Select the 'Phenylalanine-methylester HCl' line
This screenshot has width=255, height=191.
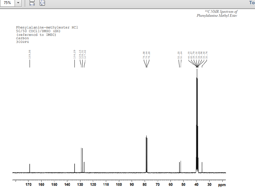pyautogui.click(x=47, y=27)
